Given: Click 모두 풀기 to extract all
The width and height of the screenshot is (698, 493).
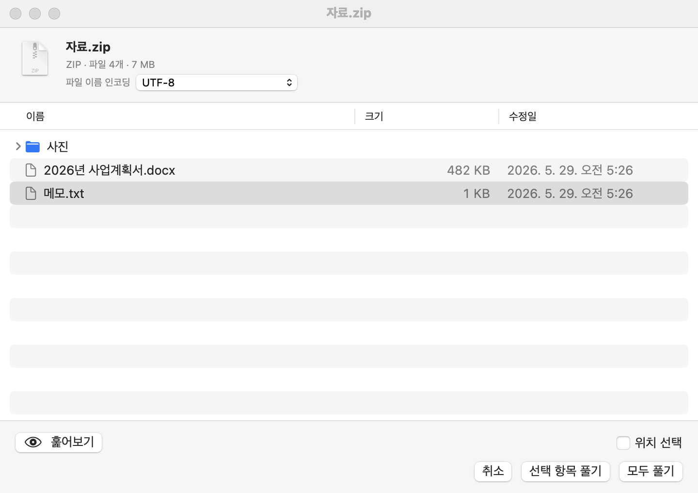Looking at the screenshot, I should click(651, 471).
